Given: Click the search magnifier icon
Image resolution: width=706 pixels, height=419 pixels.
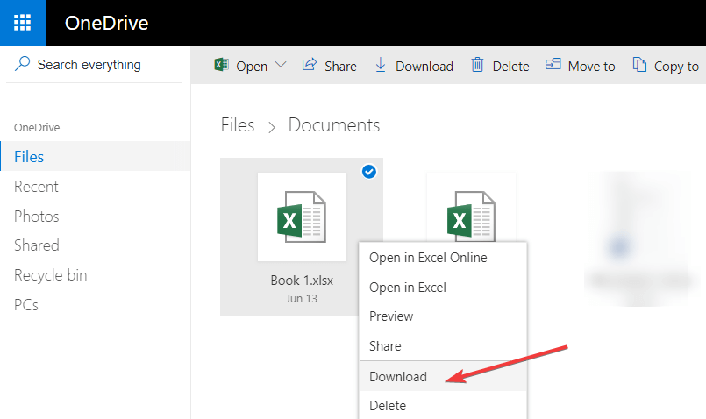Looking at the screenshot, I should pos(22,64).
